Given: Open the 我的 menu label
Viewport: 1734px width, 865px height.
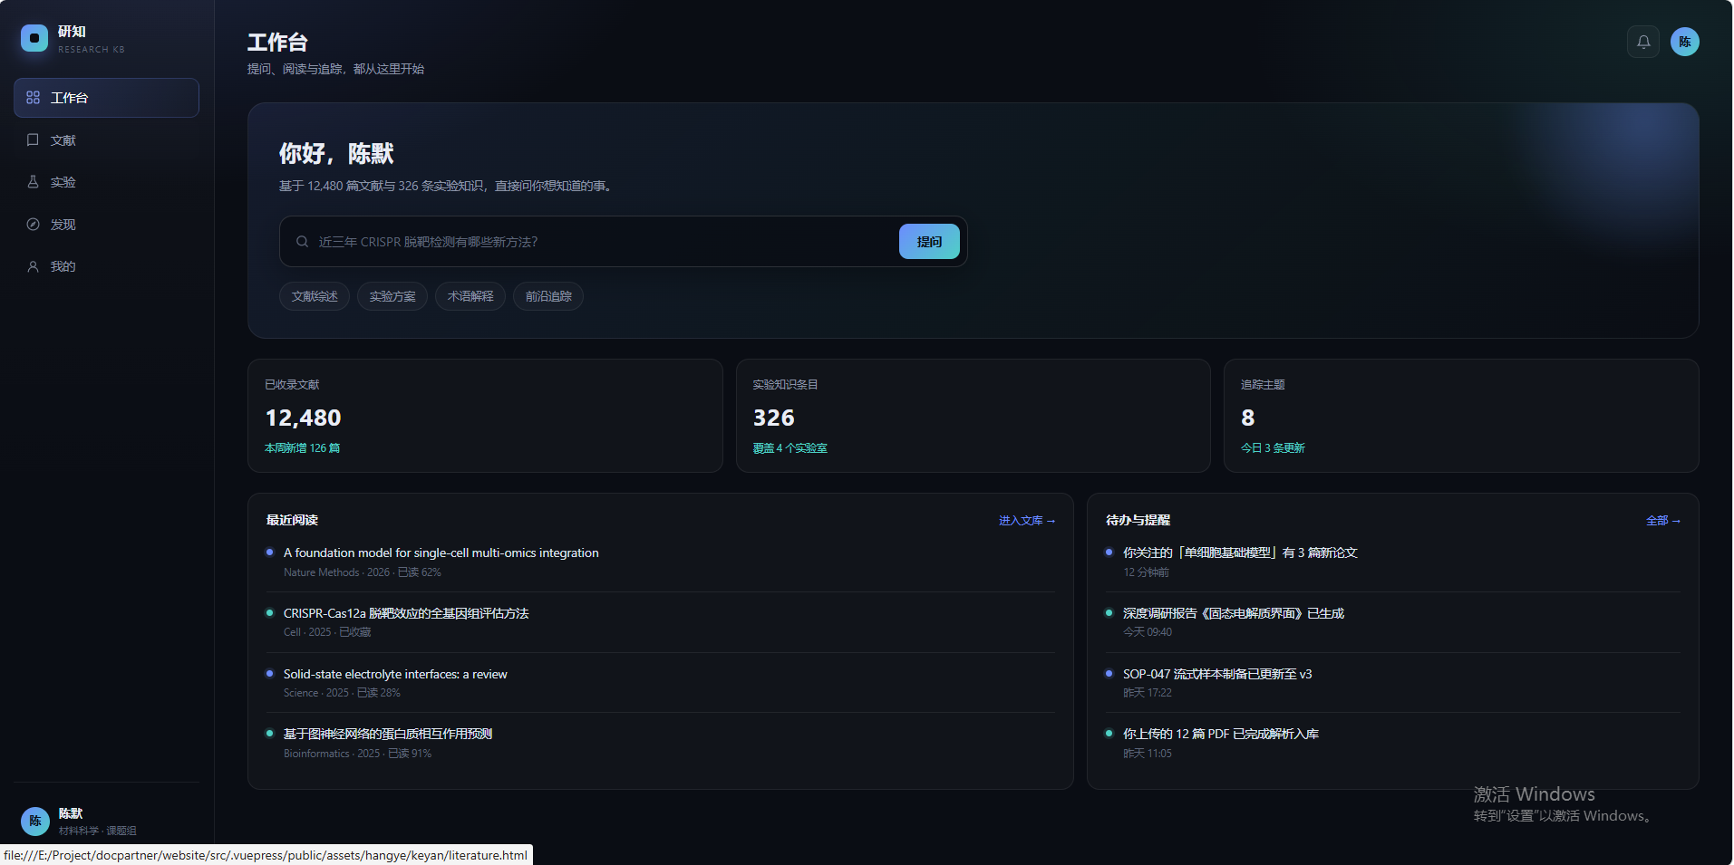Looking at the screenshot, I should (63, 266).
